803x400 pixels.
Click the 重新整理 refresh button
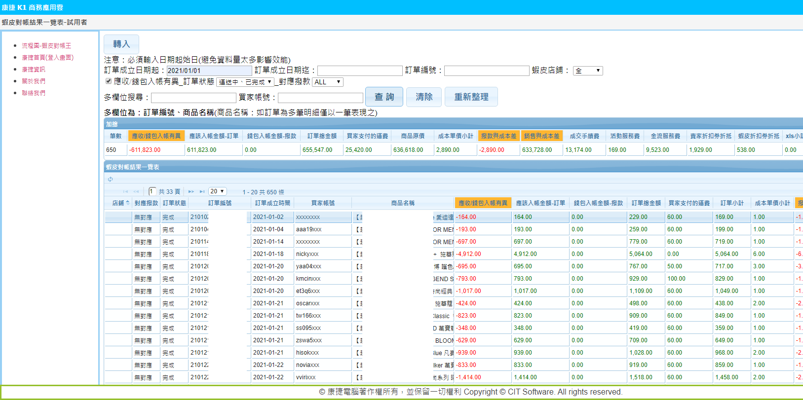[x=471, y=97]
